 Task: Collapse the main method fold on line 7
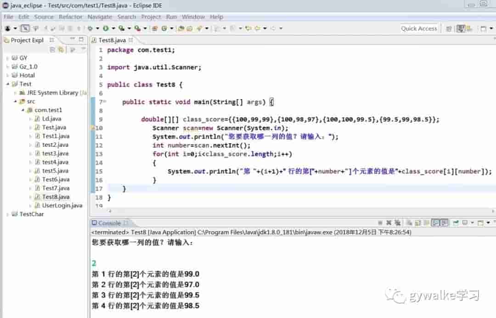105,102
